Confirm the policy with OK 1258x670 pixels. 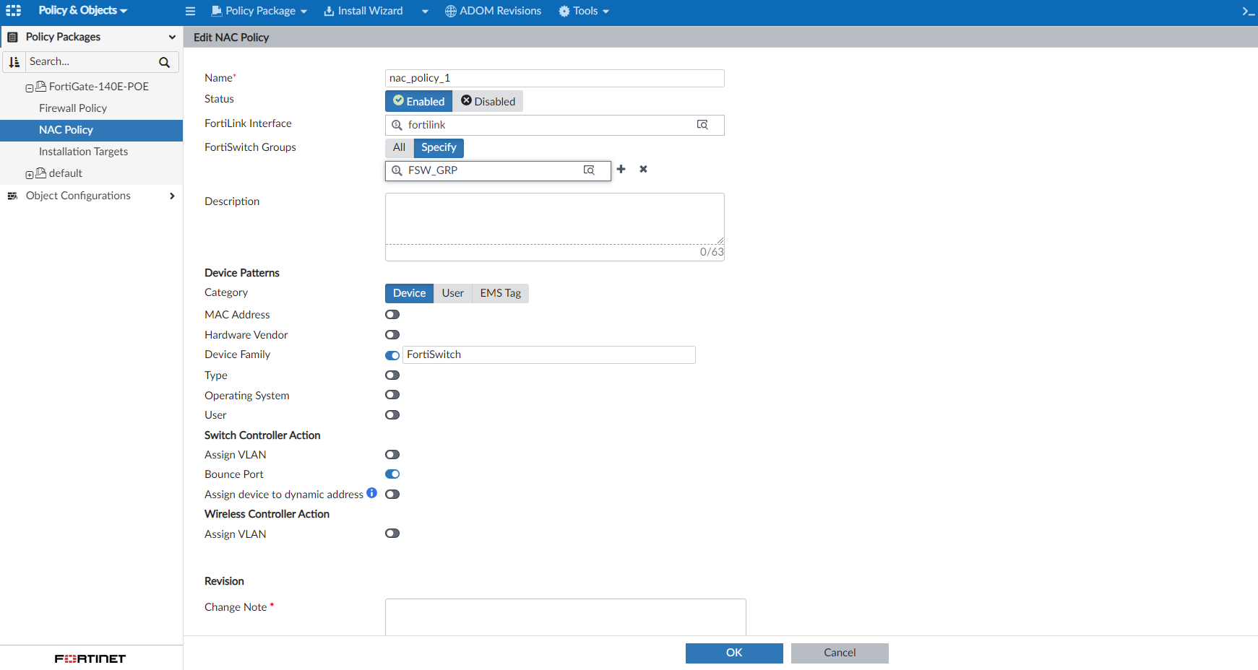(734, 653)
